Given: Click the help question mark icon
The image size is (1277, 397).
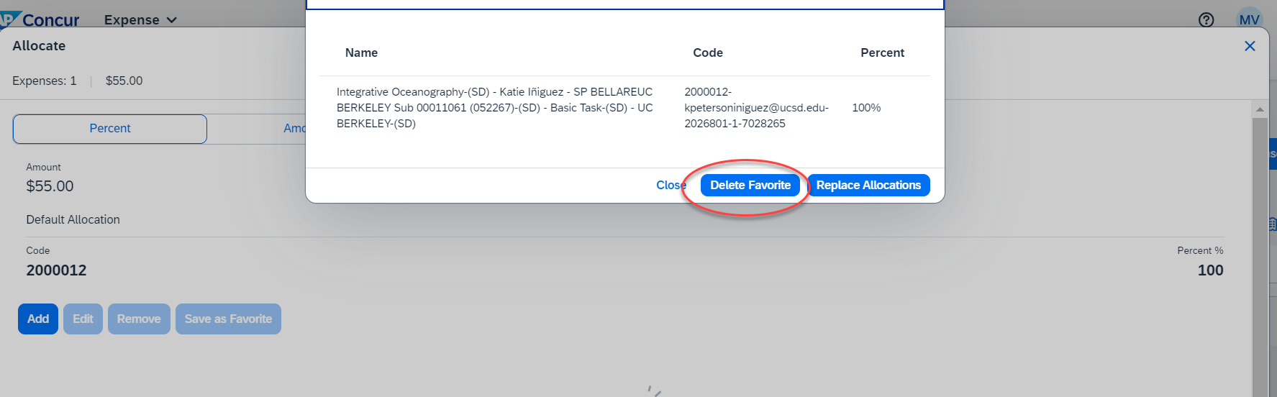Looking at the screenshot, I should pyautogui.click(x=1206, y=20).
